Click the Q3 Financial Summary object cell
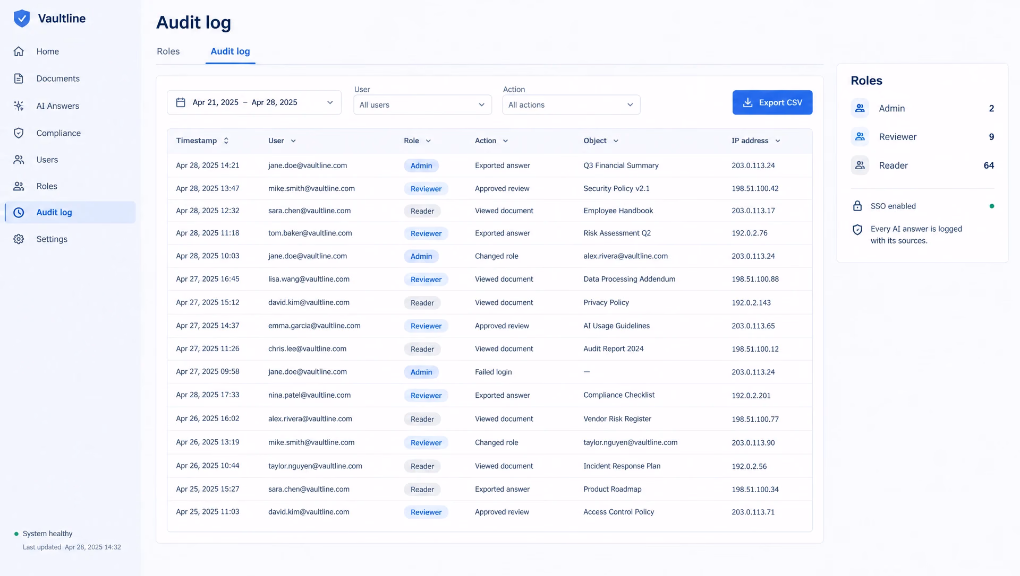 click(x=621, y=165)
